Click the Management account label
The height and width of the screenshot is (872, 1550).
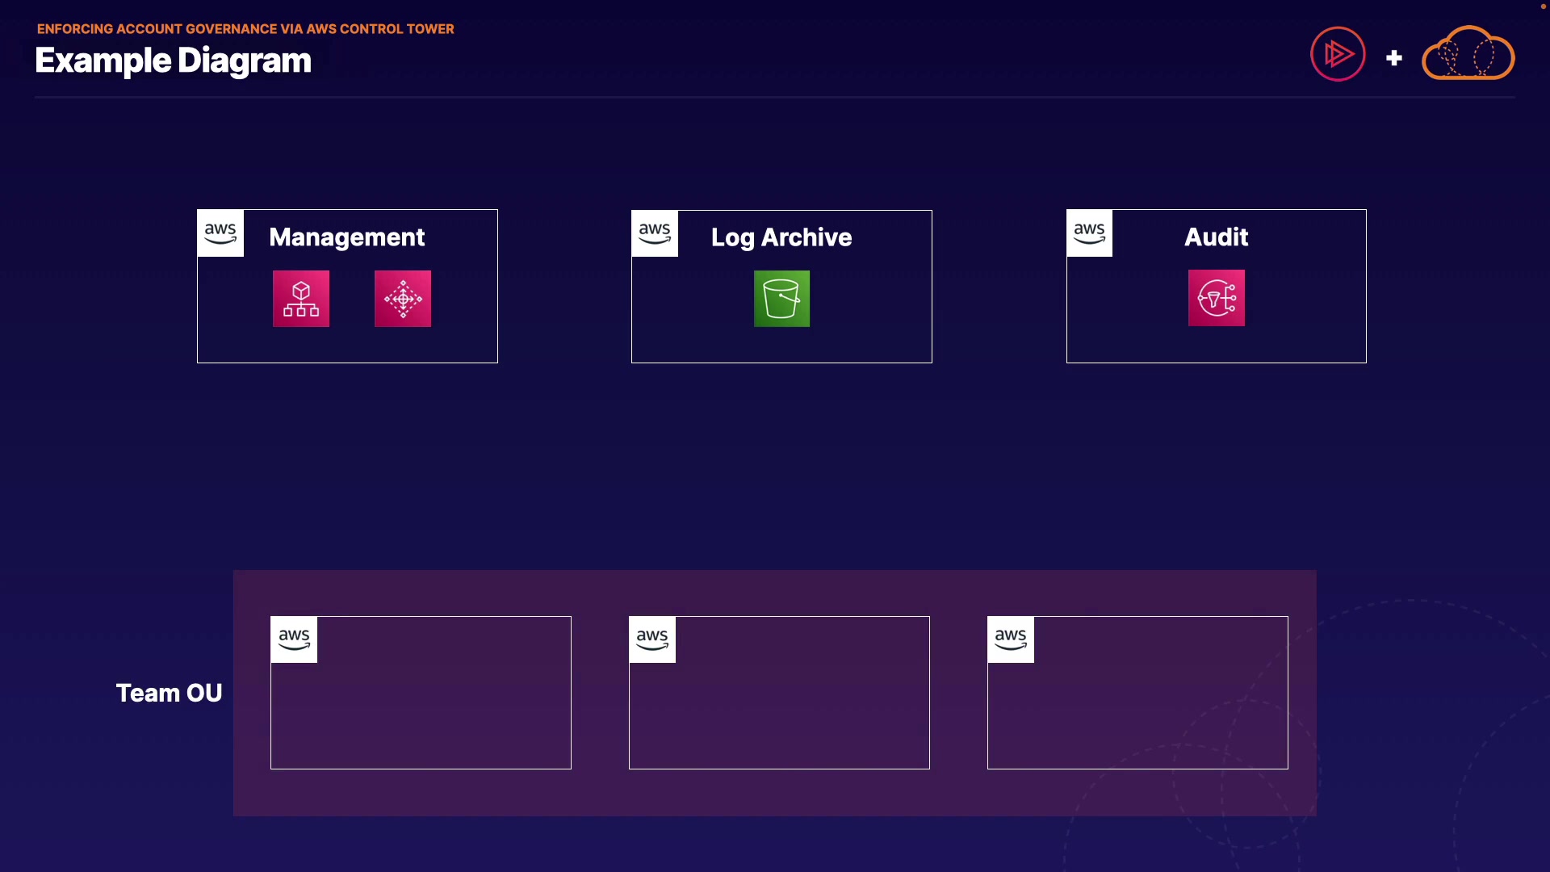click(346, 237)
